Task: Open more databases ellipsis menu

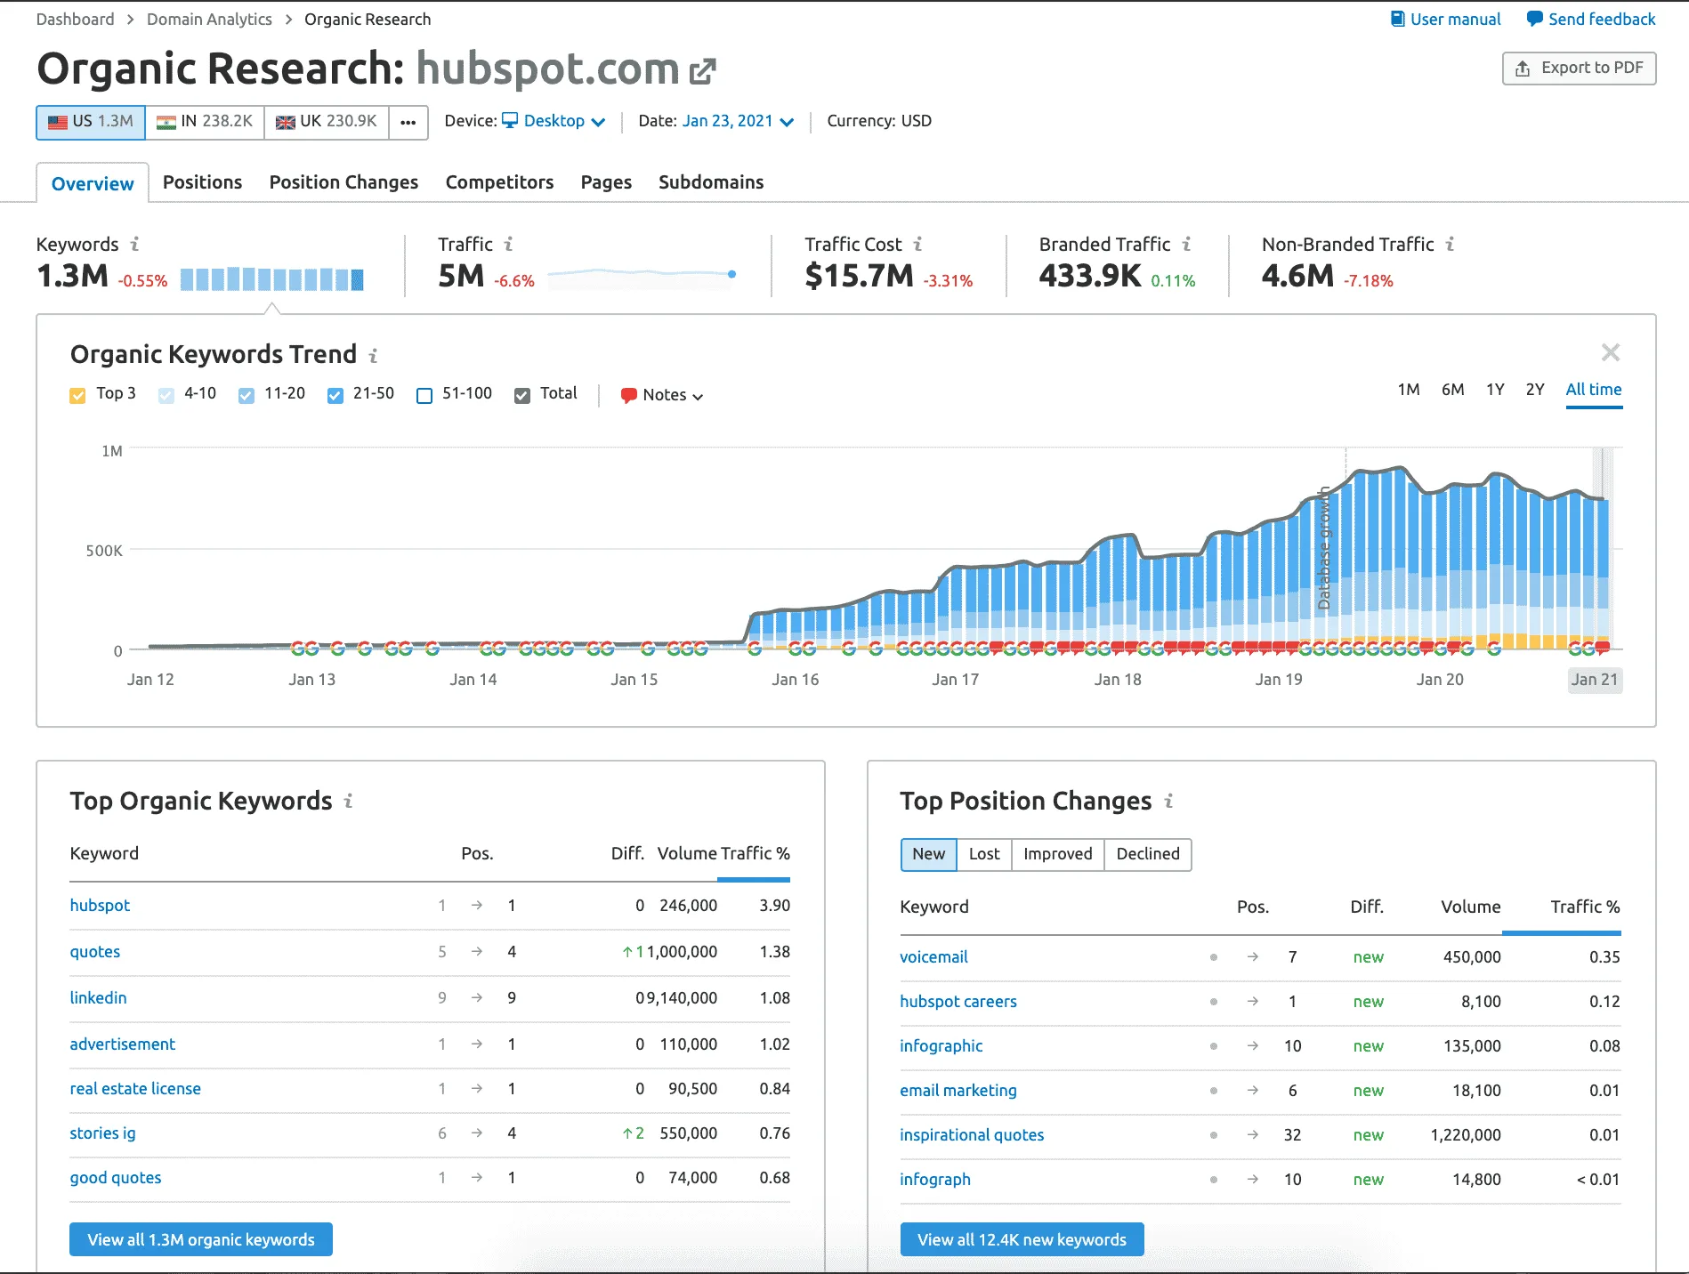Action: coord(408,122)
